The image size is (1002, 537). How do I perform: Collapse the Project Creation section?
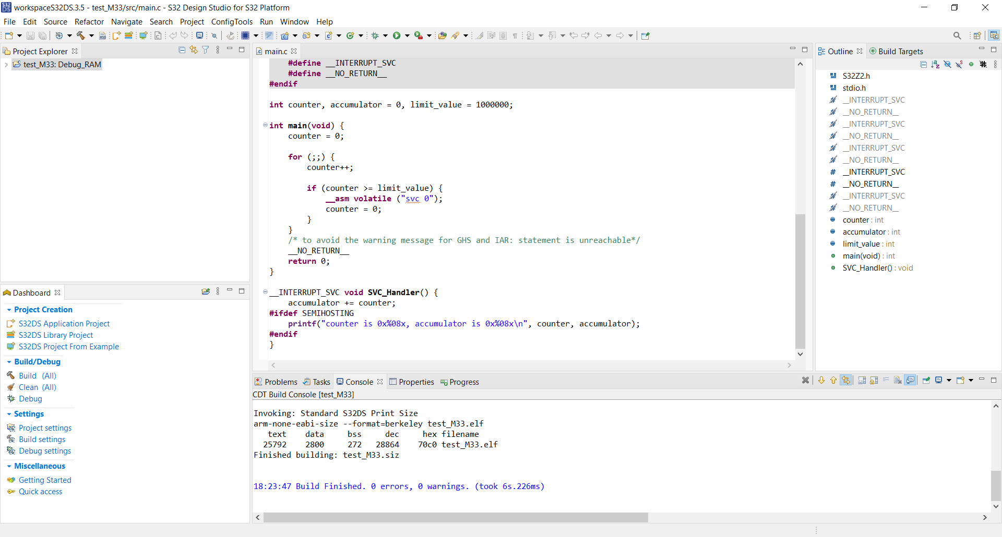click(9, 310)
